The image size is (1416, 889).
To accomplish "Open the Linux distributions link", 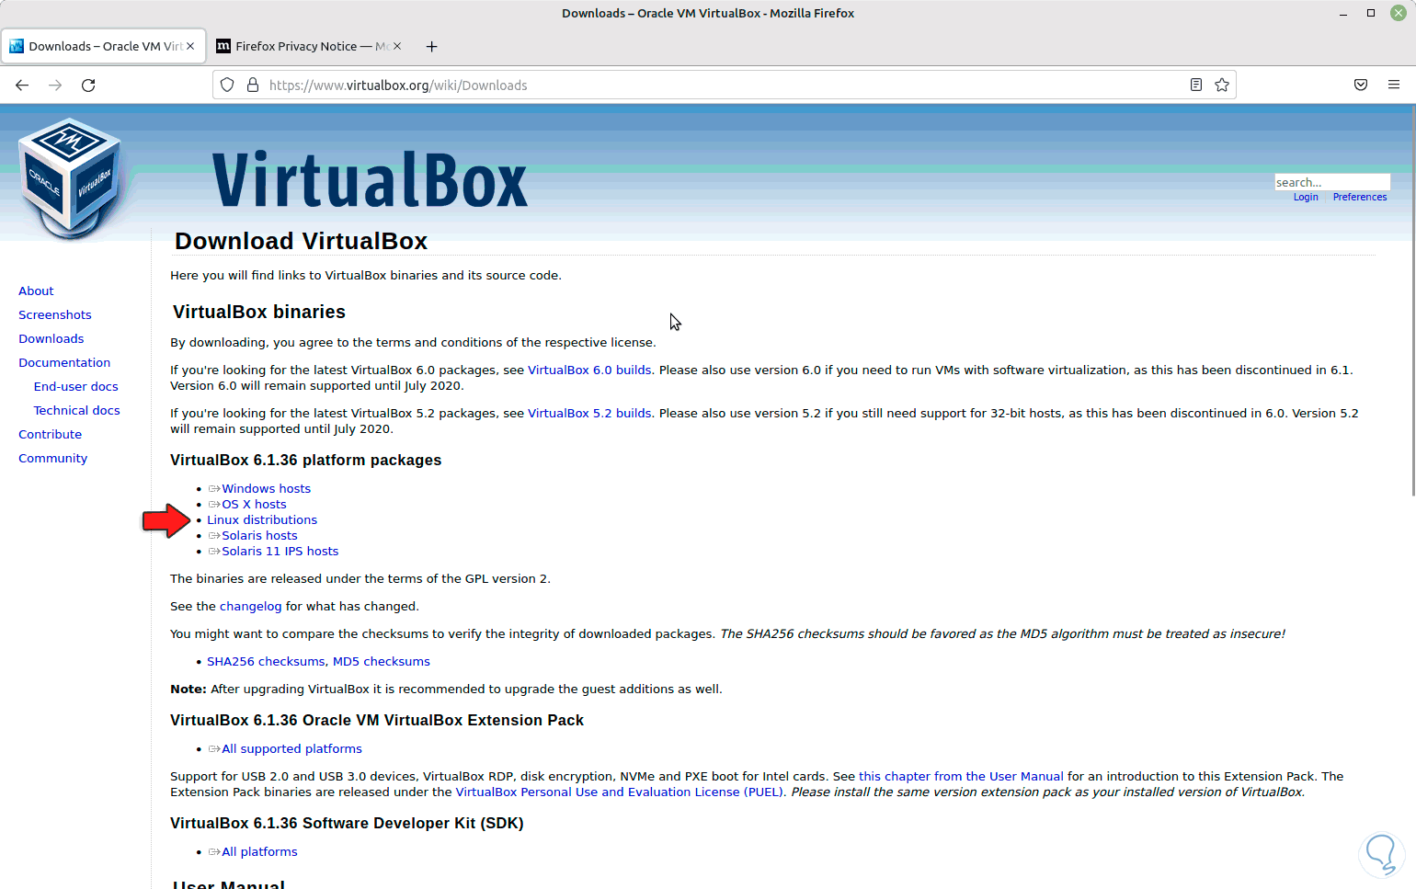I will coord(262,520).
